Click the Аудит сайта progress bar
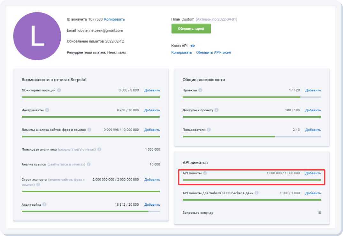Screen dimensions: 343x236 tap(91, 211)
